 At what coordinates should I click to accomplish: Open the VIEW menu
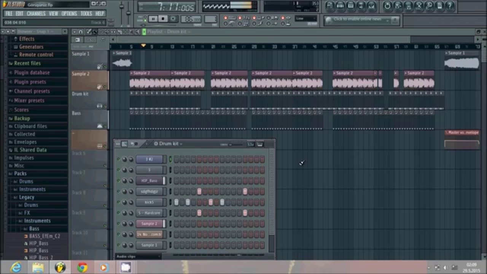[x=54, y=14]
